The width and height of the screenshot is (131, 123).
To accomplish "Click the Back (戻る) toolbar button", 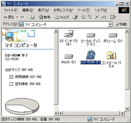I will click(x=9, y=17).
